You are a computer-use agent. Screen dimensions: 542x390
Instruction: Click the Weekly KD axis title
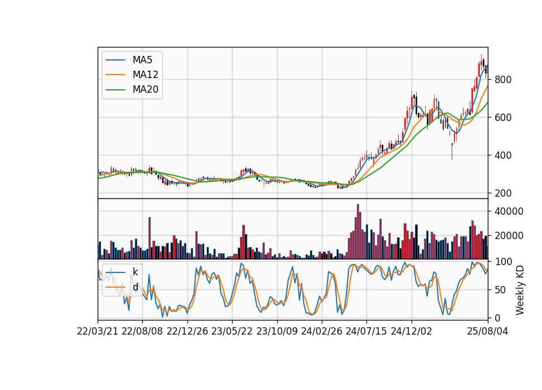click(x=519, y=290)
